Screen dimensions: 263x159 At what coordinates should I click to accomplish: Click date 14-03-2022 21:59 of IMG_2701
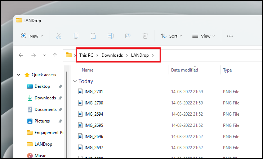click(187, 92)
